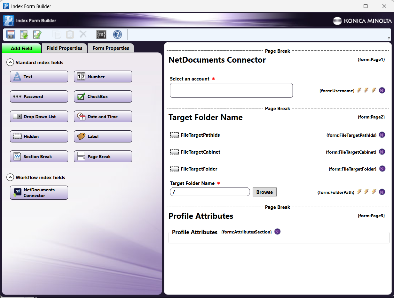Add a Date and Time field
394x298 pixels.
pyautogui.click(x=103, y=117)
